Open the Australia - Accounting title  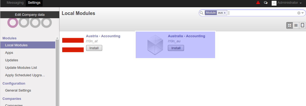coord(187,36)
